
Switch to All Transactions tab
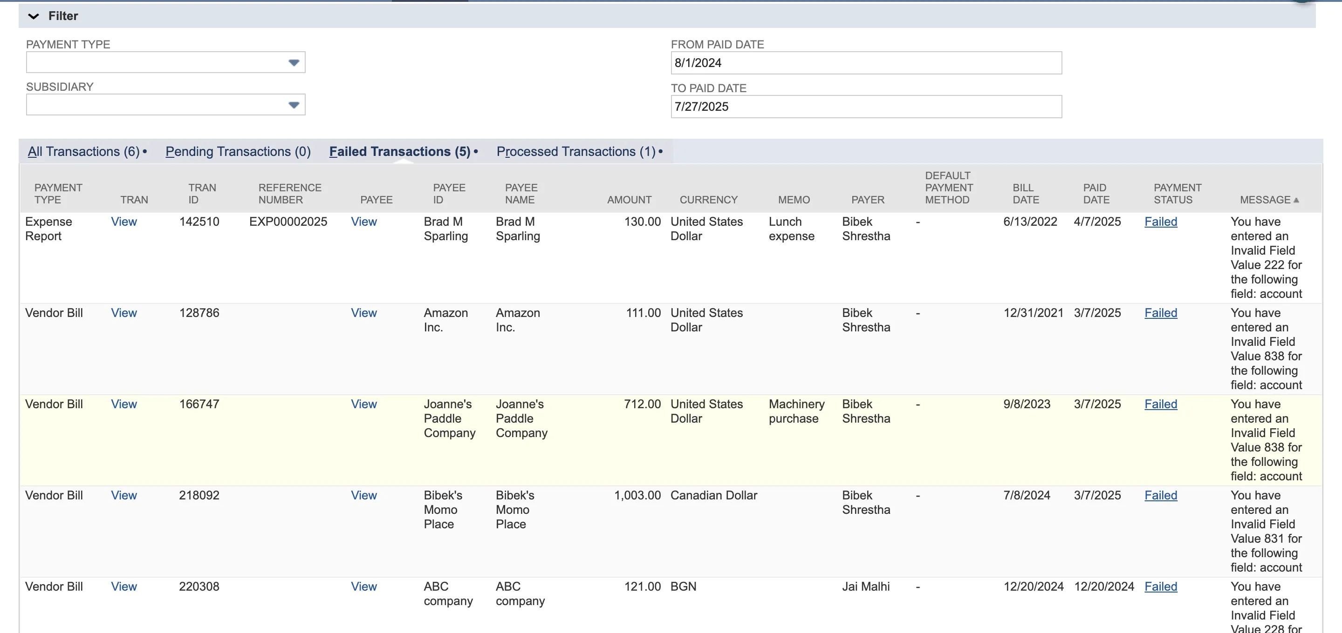[x=84, y=151]
